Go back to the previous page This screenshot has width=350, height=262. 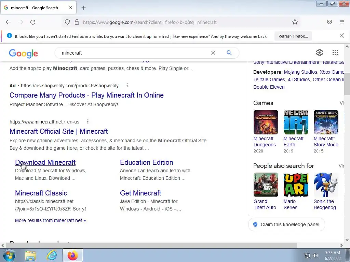(8, 22)
